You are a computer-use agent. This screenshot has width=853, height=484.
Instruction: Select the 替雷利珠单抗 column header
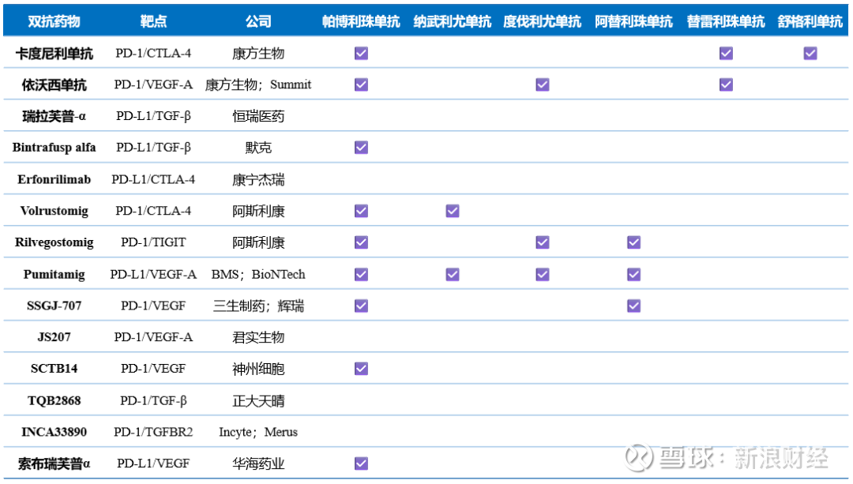pyautogui.click(x=726, y=21)
